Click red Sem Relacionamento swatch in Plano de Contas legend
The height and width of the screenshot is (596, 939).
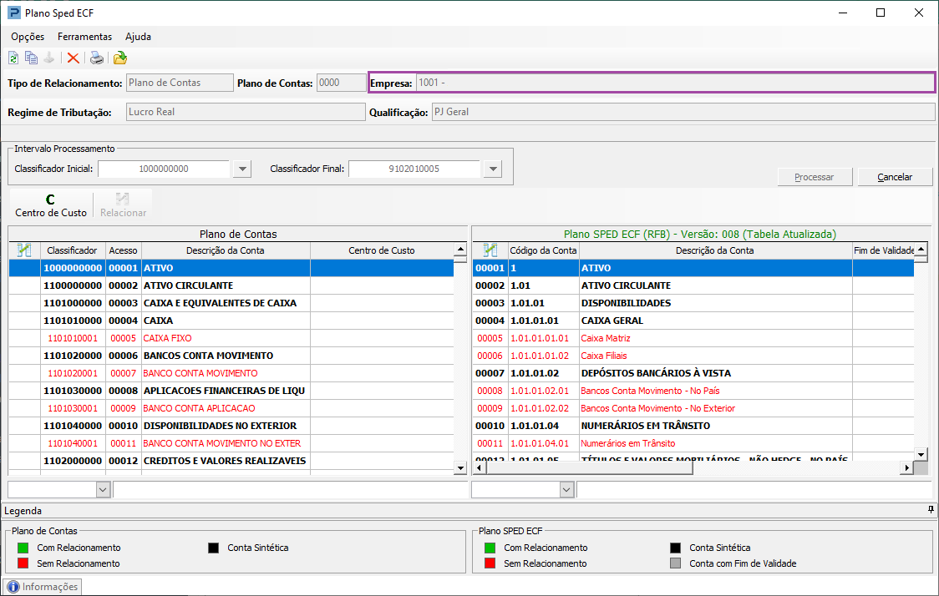point(23,563)
